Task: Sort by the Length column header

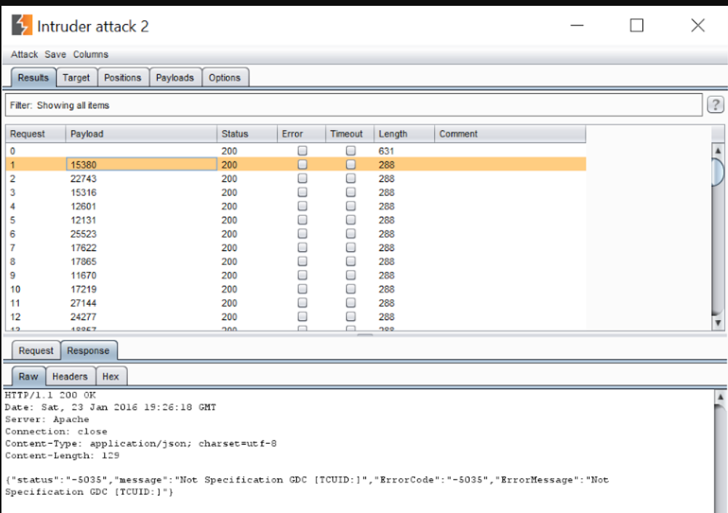Action: [x=404, y=134]
